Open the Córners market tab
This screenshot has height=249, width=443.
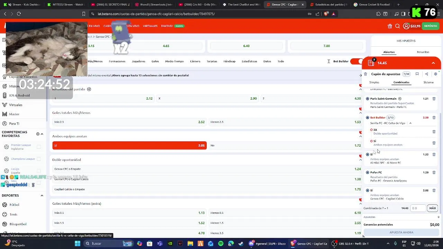pyautogui.click(x=195, y=61)
